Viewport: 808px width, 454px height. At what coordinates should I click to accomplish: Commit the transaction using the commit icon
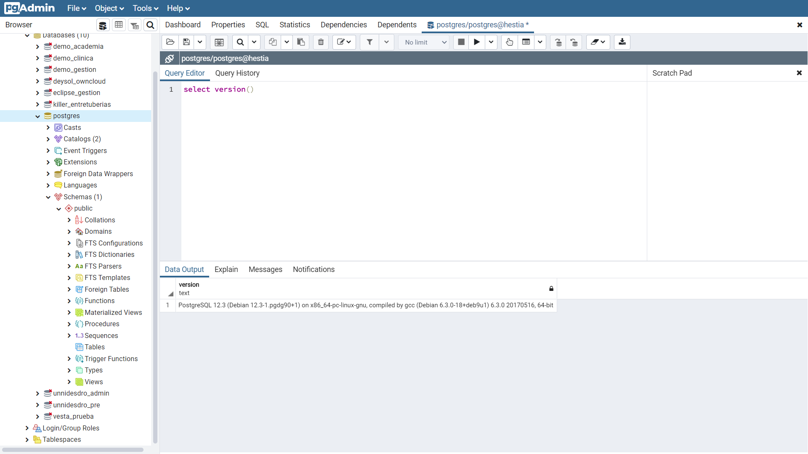[x=558, y=42]
